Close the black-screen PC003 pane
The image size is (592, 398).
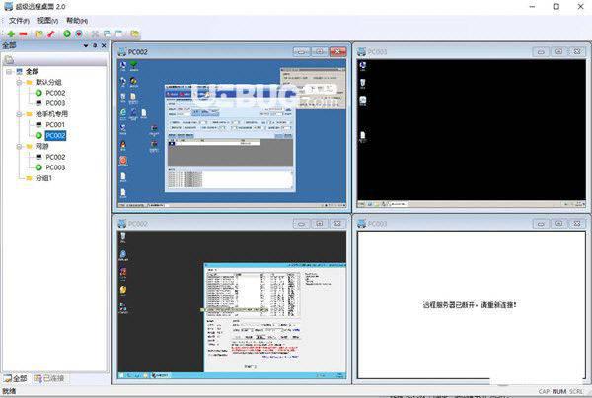point(577,51)
